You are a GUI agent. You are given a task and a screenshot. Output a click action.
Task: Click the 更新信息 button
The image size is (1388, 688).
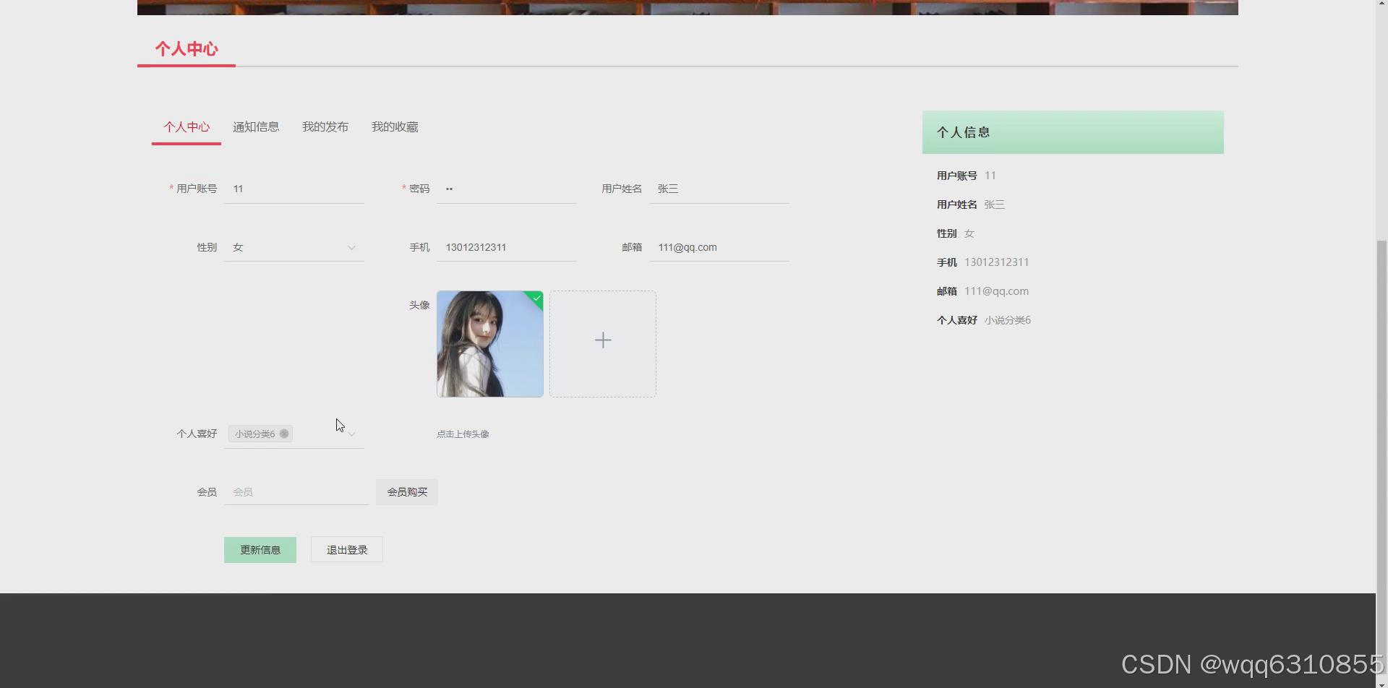click(260, 549)
